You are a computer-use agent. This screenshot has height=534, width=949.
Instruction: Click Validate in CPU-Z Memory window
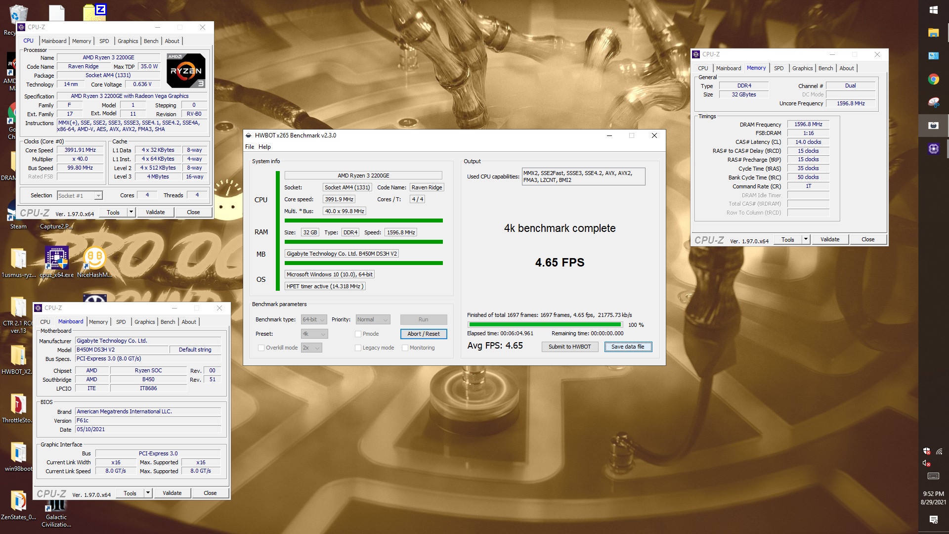830,239
